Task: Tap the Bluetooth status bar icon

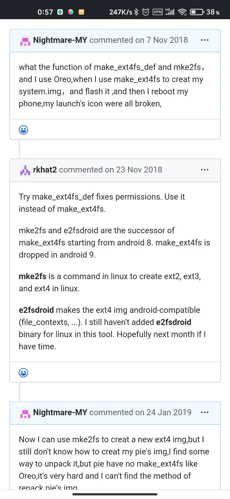Action: coord(137,12)
